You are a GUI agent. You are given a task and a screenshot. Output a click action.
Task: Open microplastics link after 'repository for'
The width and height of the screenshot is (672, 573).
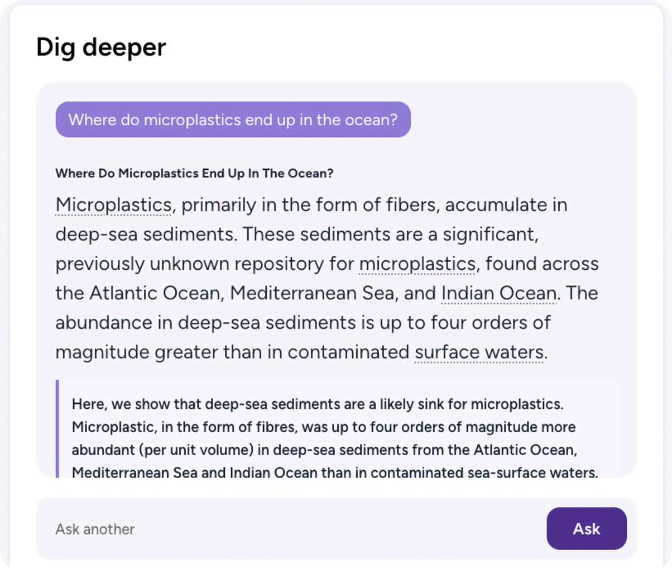417,264
